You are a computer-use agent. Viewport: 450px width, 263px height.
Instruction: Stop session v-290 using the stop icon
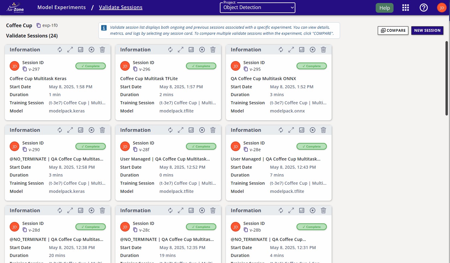[92, 130]
